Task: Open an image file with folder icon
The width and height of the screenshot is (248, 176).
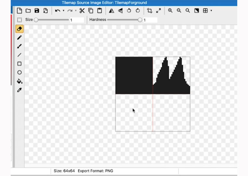Action: point(28,11)
